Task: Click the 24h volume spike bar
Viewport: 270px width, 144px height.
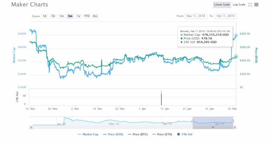Action: pos(161,98)
